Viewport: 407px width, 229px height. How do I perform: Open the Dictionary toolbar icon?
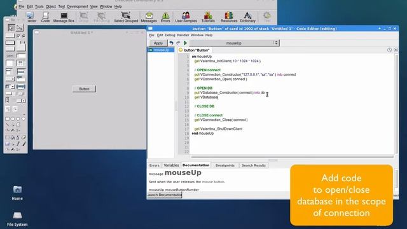coord(247,17)
